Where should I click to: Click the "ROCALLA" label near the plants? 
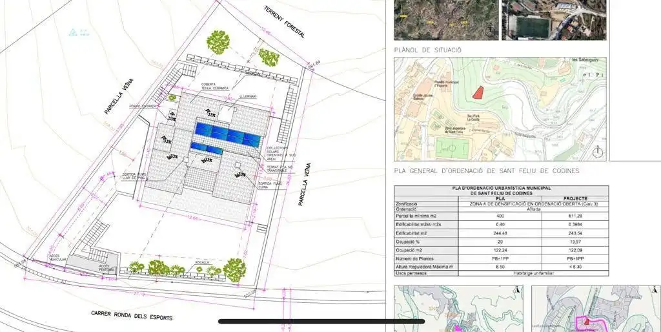coord(202,262)
